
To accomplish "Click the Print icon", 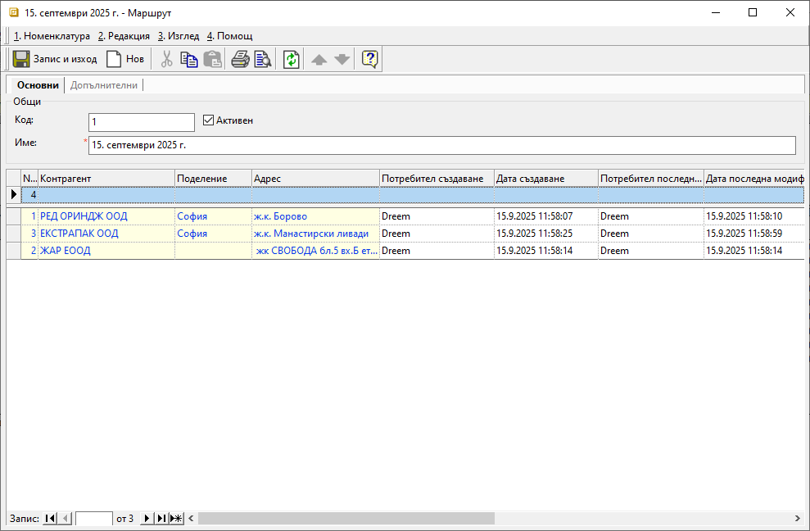I will [x=240, y=59].
